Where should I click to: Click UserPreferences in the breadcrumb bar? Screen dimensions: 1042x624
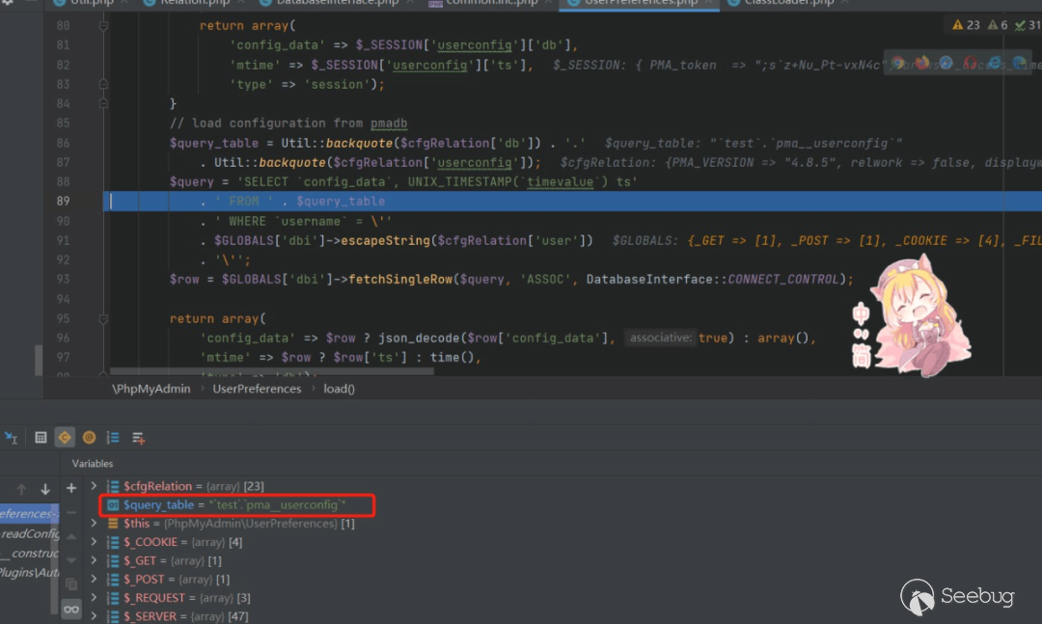257,389
